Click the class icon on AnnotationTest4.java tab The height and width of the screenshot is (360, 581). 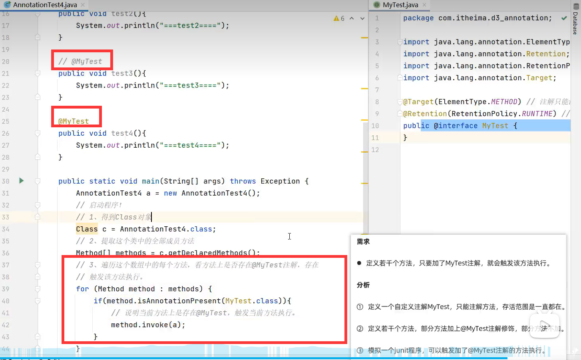point(7,5)
